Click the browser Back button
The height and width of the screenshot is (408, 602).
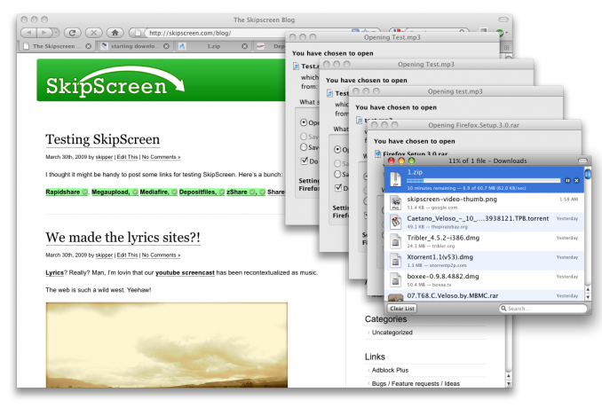pos(29,33)
